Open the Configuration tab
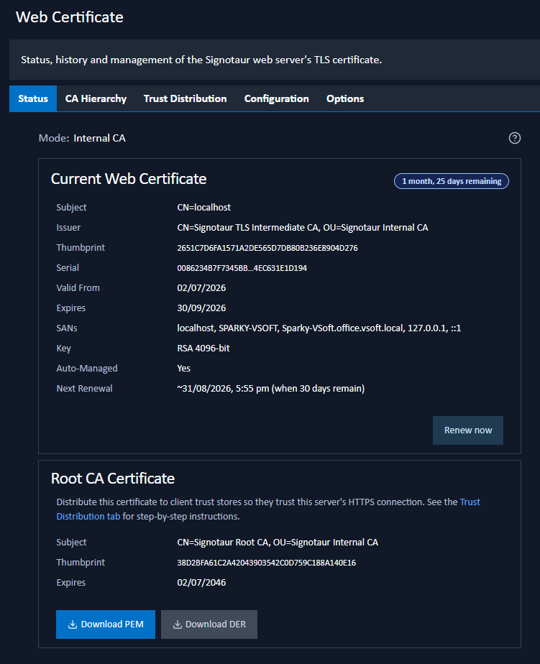Viewport: 540px width, 664px height. tap(276, 98)
